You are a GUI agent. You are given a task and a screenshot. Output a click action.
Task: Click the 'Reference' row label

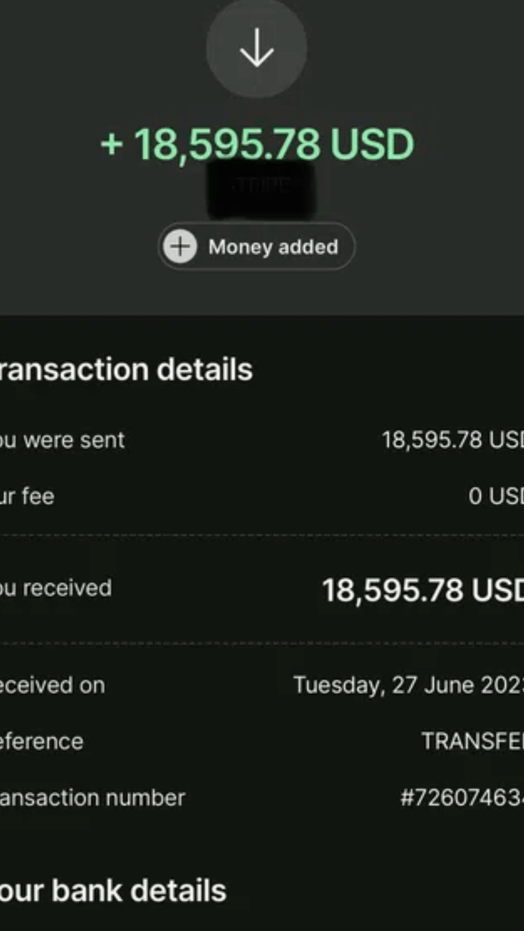click(x=42, y=741)
